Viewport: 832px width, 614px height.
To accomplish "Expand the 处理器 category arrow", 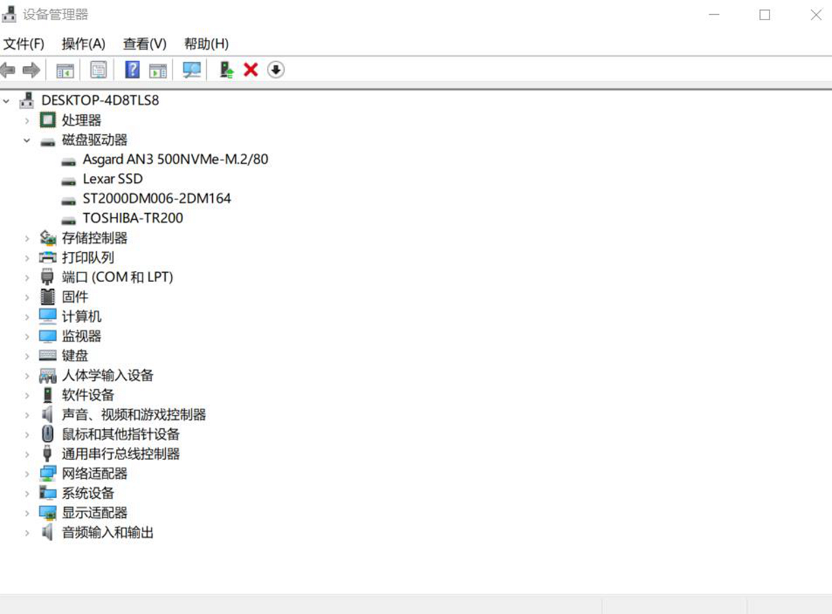I will point(27,121).
